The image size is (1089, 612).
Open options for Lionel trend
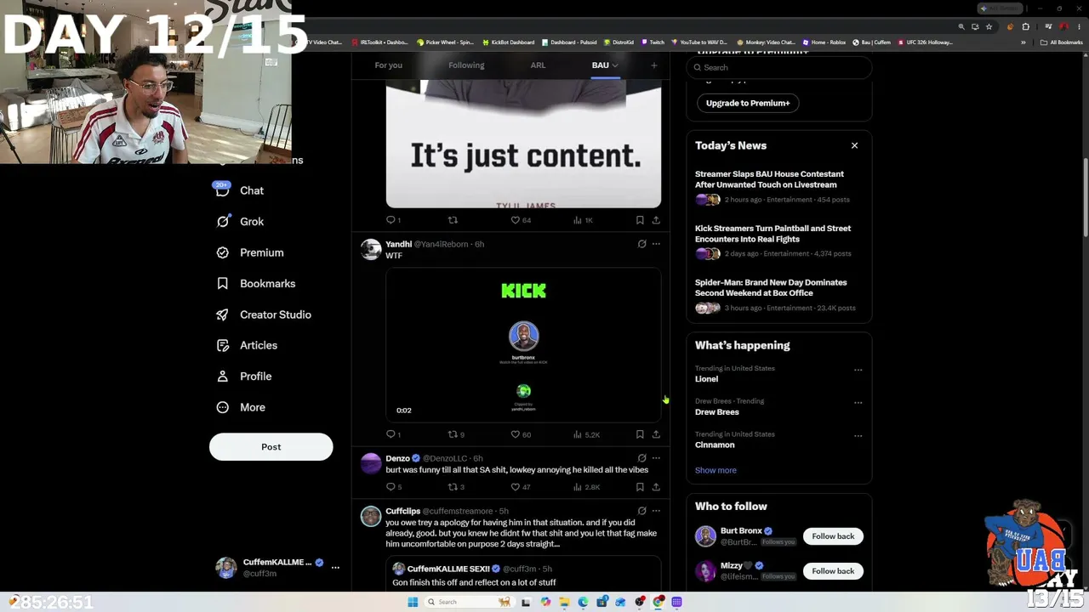point(858,370)
